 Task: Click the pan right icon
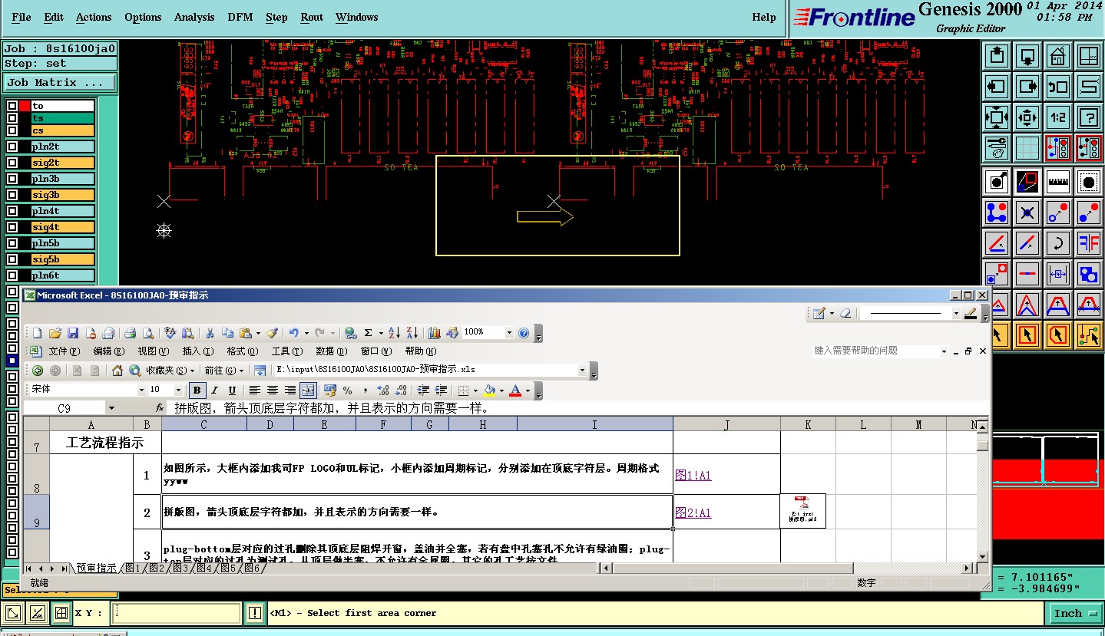click(1027, 87)
